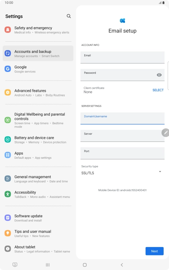The width and height of the screenshot is (169, 270).
Task: Open Safety and emergency red icon
Action: [8, 30]
